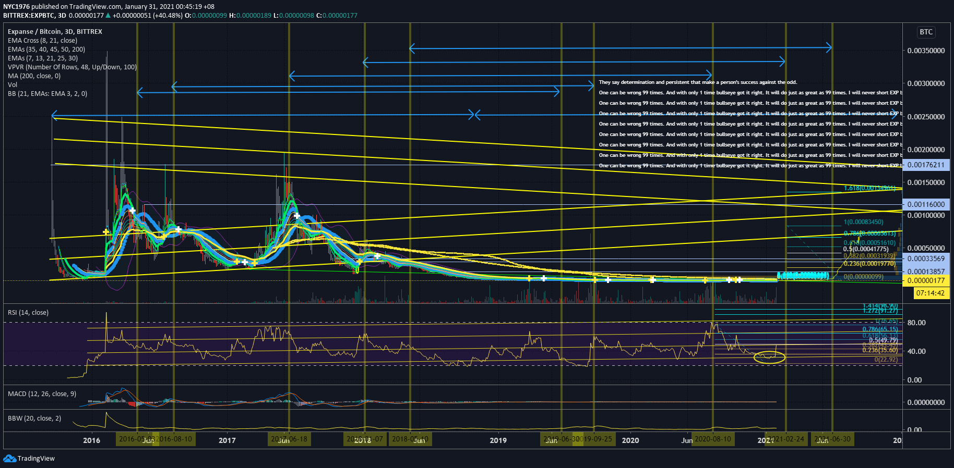
Task: Click the 0.00050000 price axis value
Action: pyautogui.click(x=926, y=248)
